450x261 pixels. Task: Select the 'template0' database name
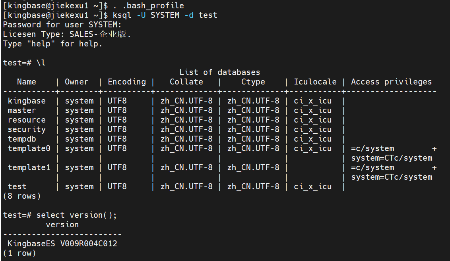(29, 148)
